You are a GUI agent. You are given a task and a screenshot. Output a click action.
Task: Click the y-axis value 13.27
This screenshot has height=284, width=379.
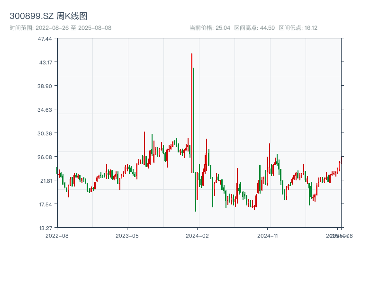45,228
